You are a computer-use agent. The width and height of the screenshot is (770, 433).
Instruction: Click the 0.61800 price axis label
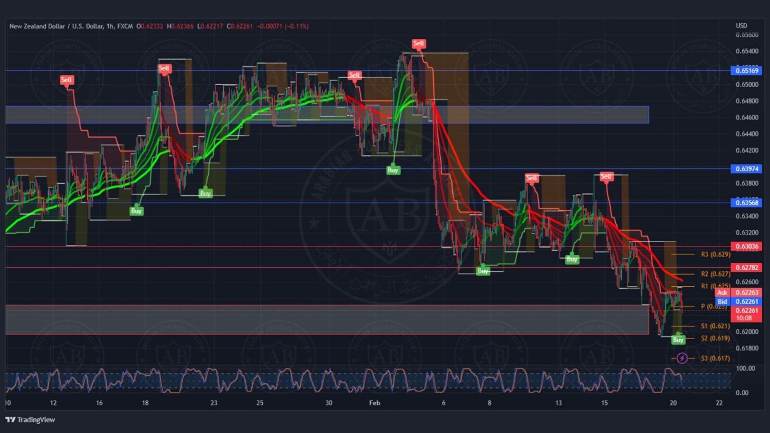click(x=747, y=348)
